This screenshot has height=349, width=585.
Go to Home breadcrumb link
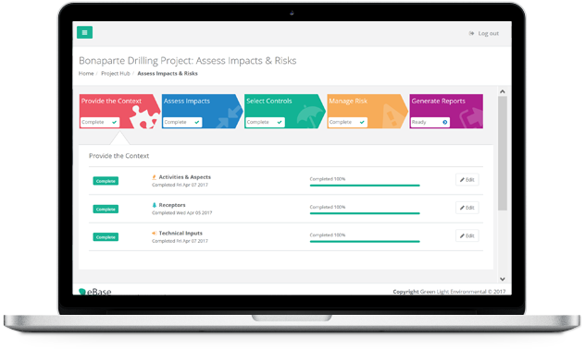[86, 74]
